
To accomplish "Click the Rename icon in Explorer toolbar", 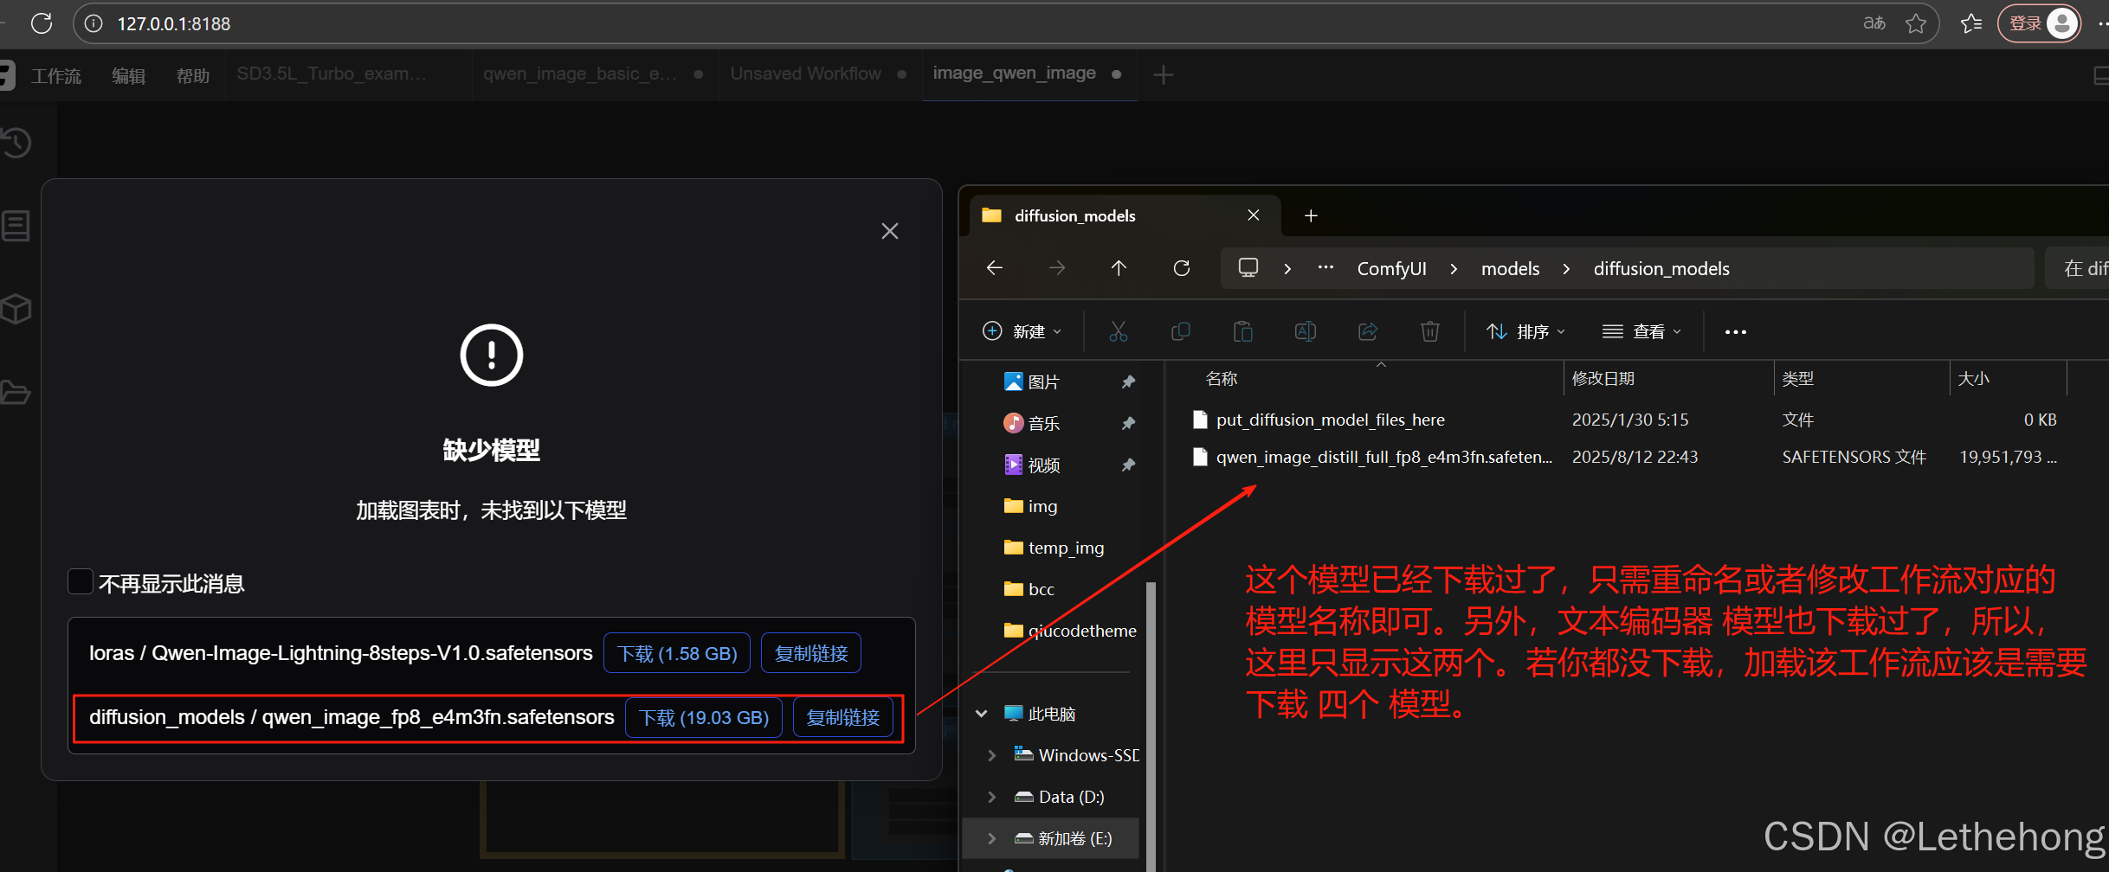I will click(1306, 331).
